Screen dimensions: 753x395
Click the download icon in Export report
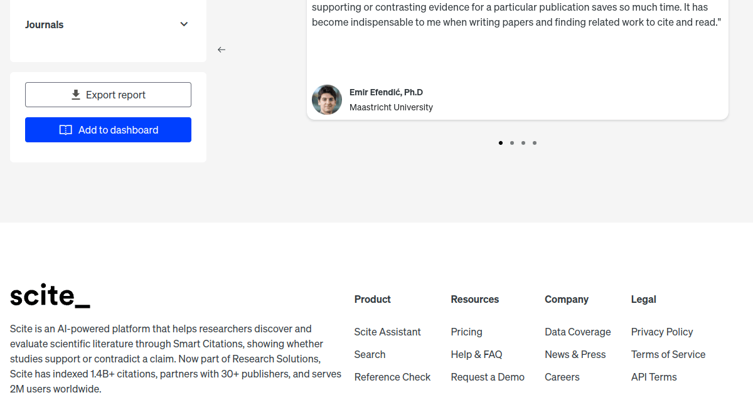(76, 95)
